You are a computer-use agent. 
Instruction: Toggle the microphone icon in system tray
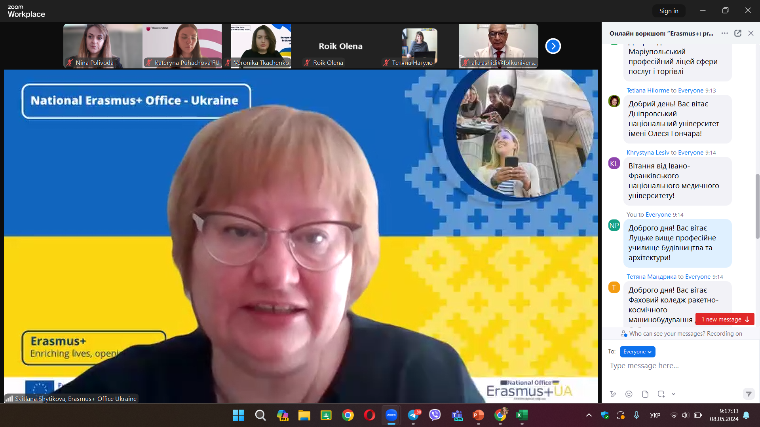pos(636,415)
